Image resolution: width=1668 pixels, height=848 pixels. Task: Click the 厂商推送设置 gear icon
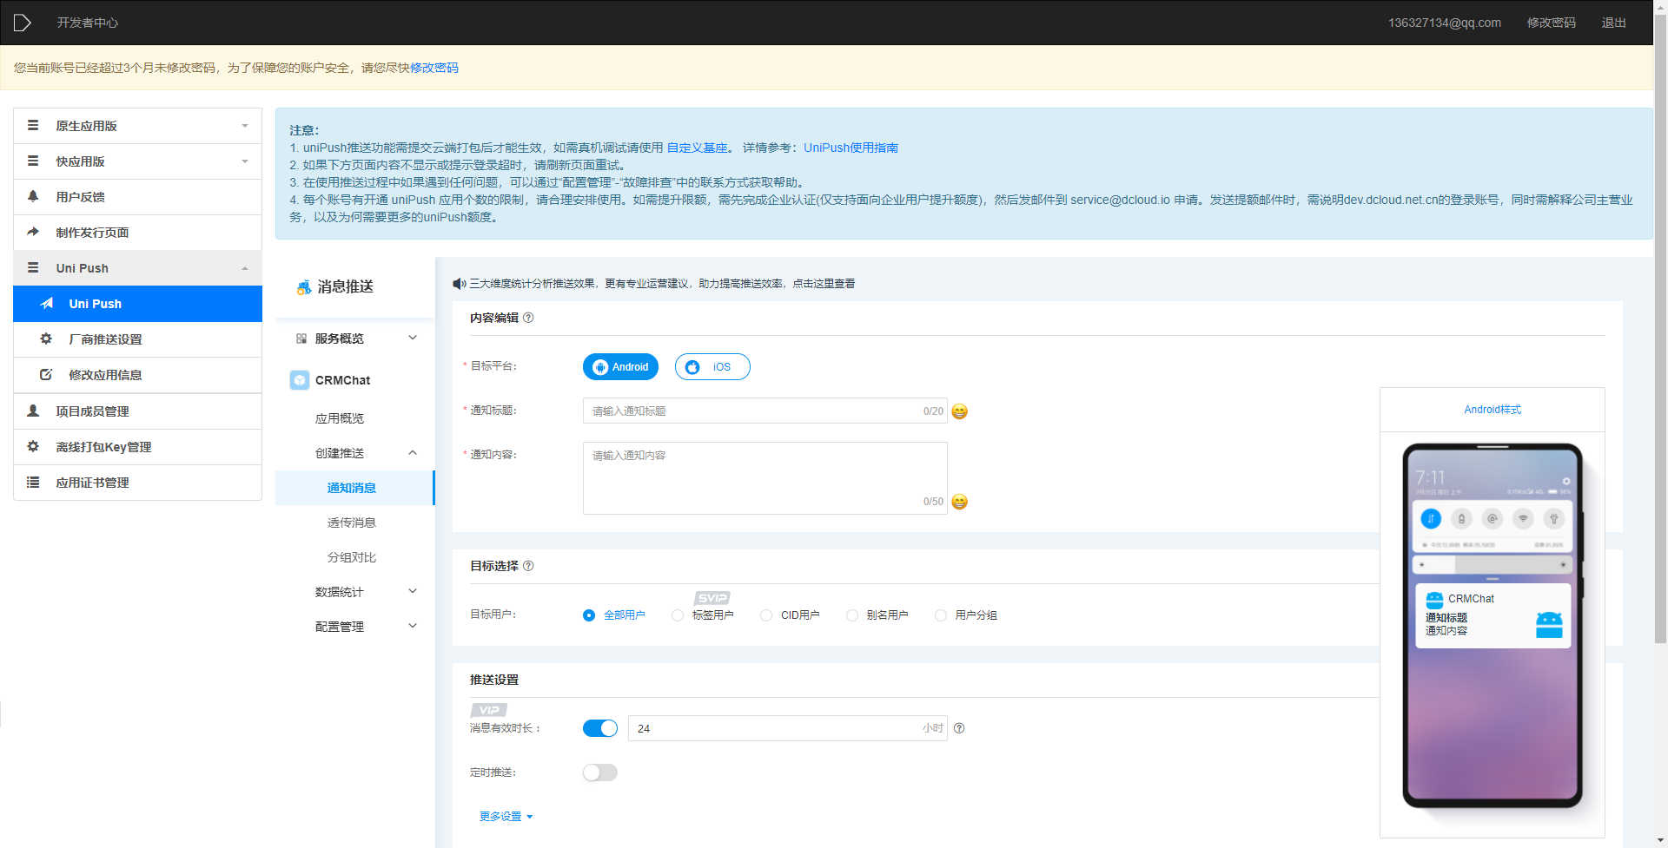coord(45,339)
